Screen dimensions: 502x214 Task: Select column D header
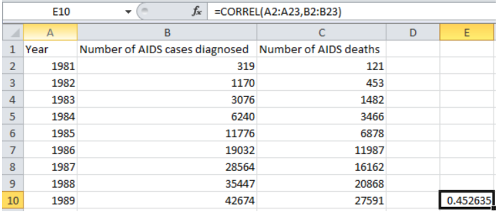tap(413, 32)
